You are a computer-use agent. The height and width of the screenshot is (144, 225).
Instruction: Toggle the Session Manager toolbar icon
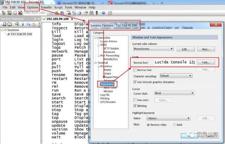point(4,13)
